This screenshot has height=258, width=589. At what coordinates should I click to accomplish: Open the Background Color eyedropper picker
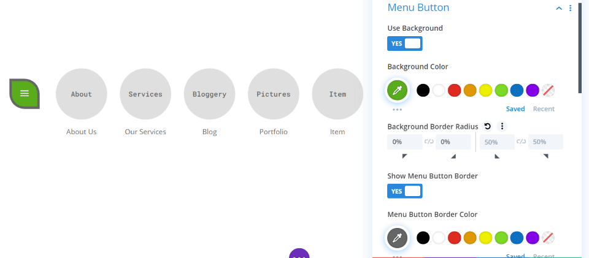point(397,90)
